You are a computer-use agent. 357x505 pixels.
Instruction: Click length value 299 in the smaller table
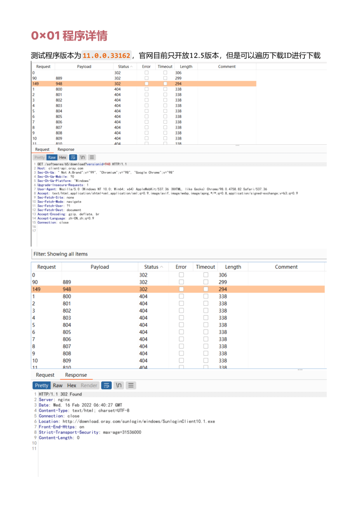[178, 78]
